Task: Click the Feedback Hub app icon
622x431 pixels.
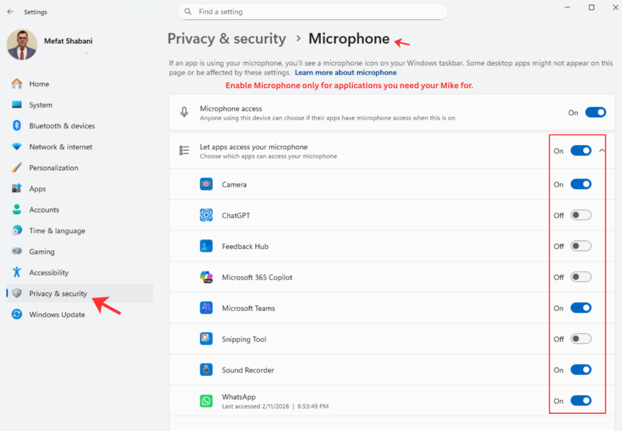Action: (206, 246)
